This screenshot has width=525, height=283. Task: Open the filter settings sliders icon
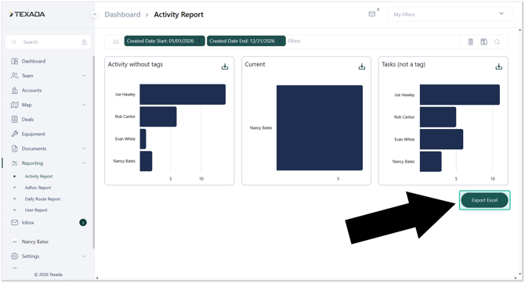[116, 41]
